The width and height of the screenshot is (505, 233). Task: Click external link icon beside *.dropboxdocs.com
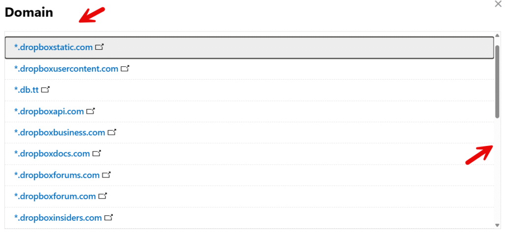(x=97, y=153)
